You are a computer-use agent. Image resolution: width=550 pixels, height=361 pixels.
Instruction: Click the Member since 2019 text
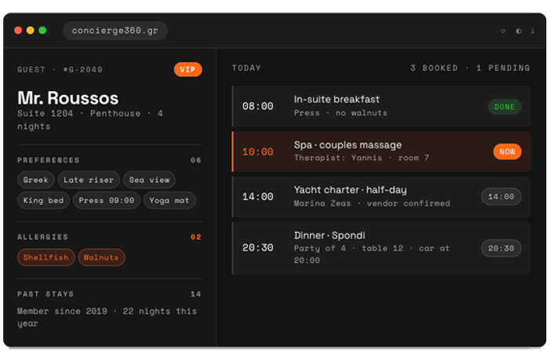[107, 317]
